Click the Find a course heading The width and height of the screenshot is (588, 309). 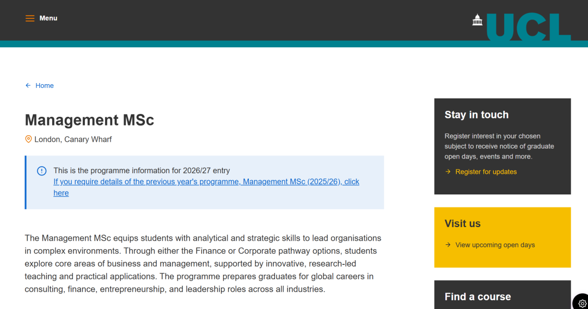click(x=477, y=297)
